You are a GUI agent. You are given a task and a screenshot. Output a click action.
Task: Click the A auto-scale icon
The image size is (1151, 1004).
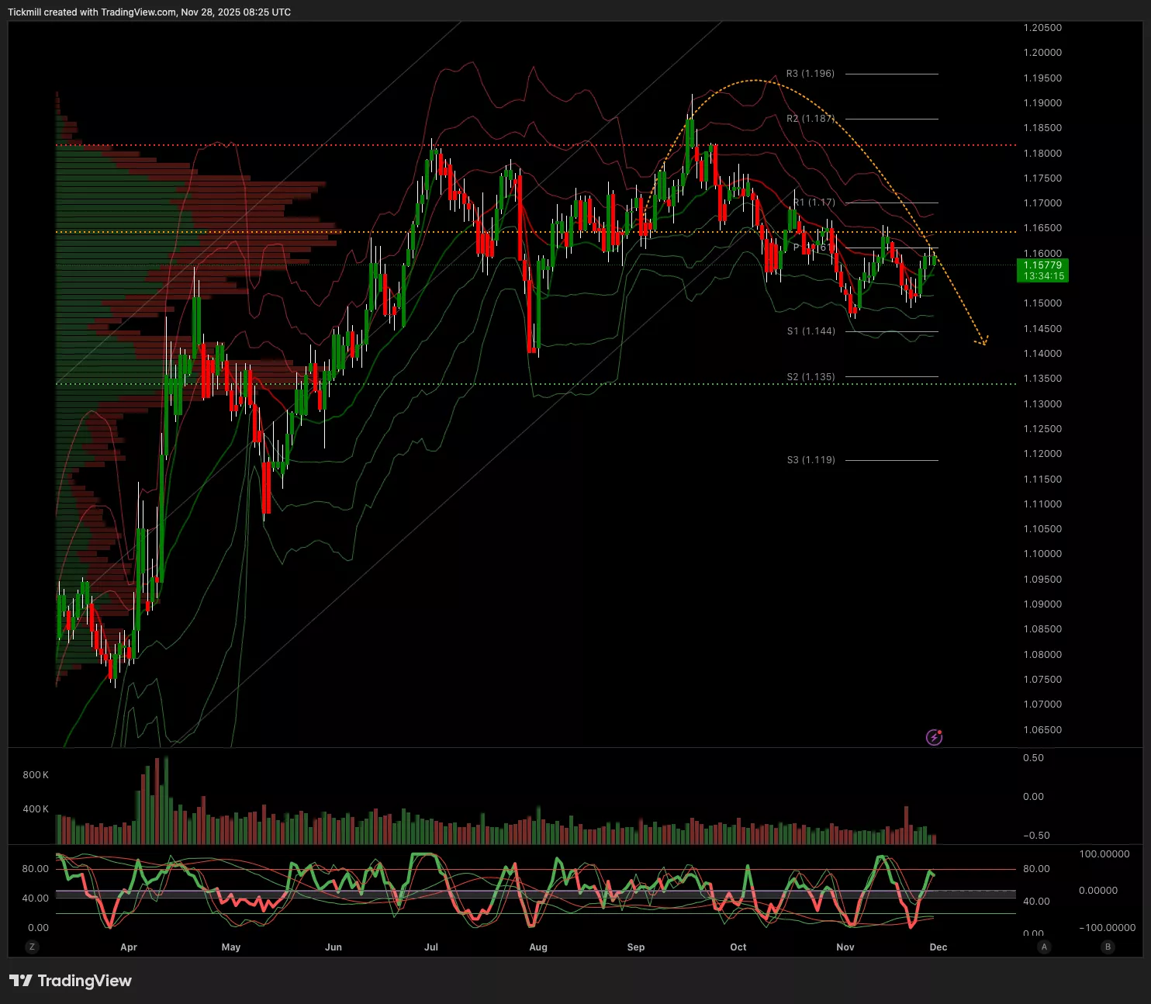[1044, 947]
